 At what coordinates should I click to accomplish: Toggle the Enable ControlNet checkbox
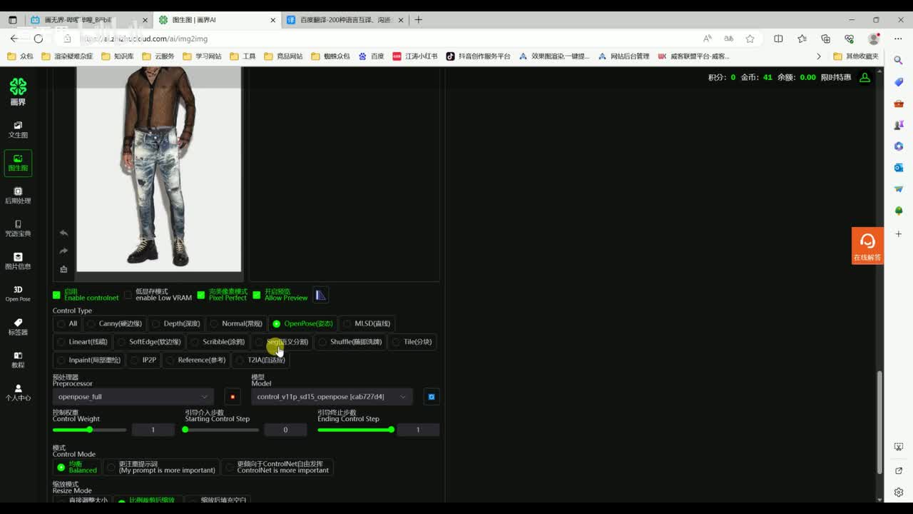click(x=57, y=295)
